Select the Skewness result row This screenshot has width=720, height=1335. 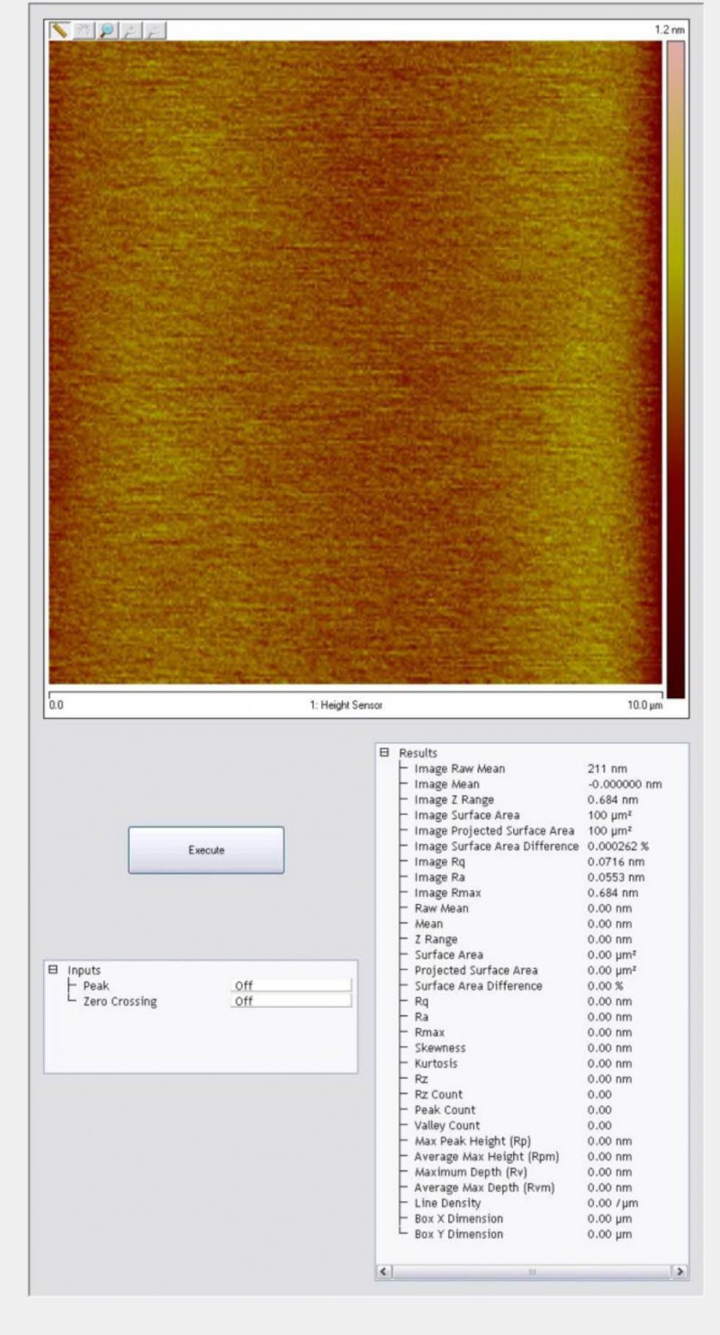(x=440, y=1048)
